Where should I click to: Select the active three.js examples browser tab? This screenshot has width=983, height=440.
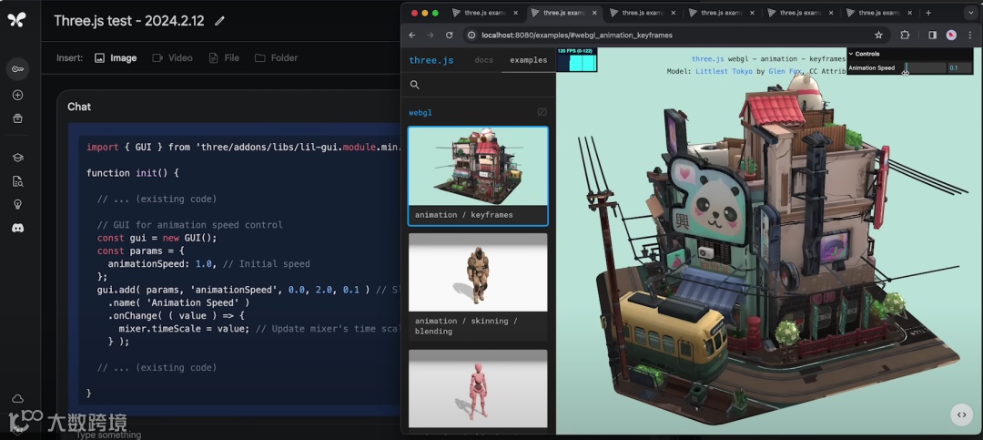pyautogui.click(x=563, y=13)
